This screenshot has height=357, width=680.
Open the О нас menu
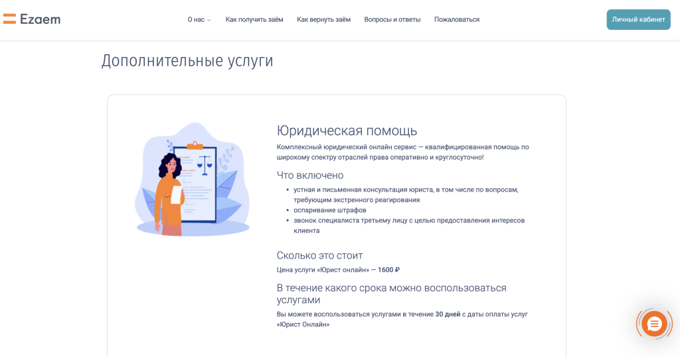point(196,19)
